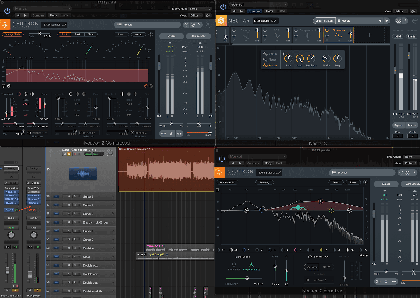Select Proportional Q band shape icon

coord(251,264)
